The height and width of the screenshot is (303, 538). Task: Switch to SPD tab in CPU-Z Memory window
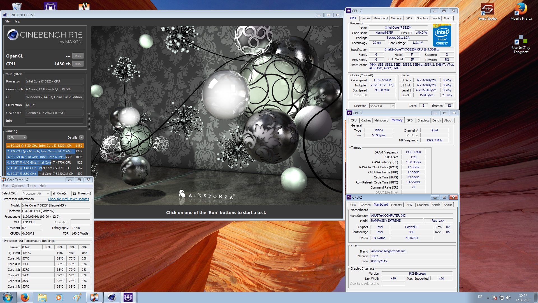(x=410, y=120)
